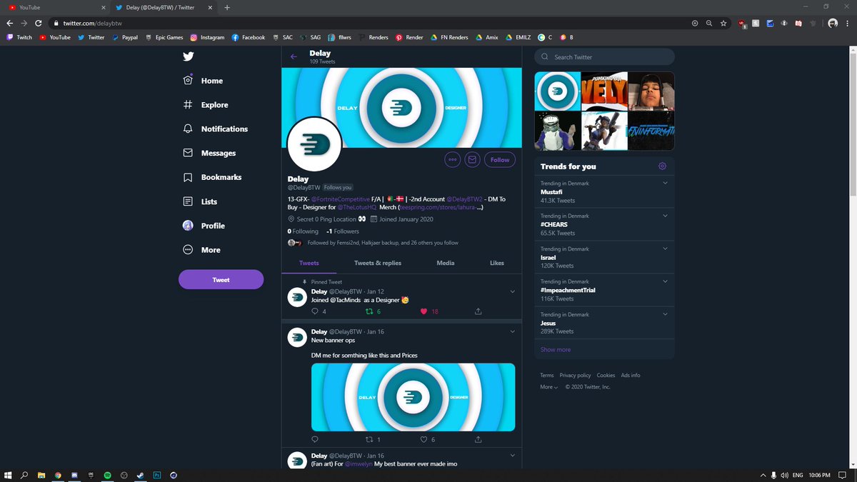Retweet the pinned TacMinds tweet

(x=369, y=311)
